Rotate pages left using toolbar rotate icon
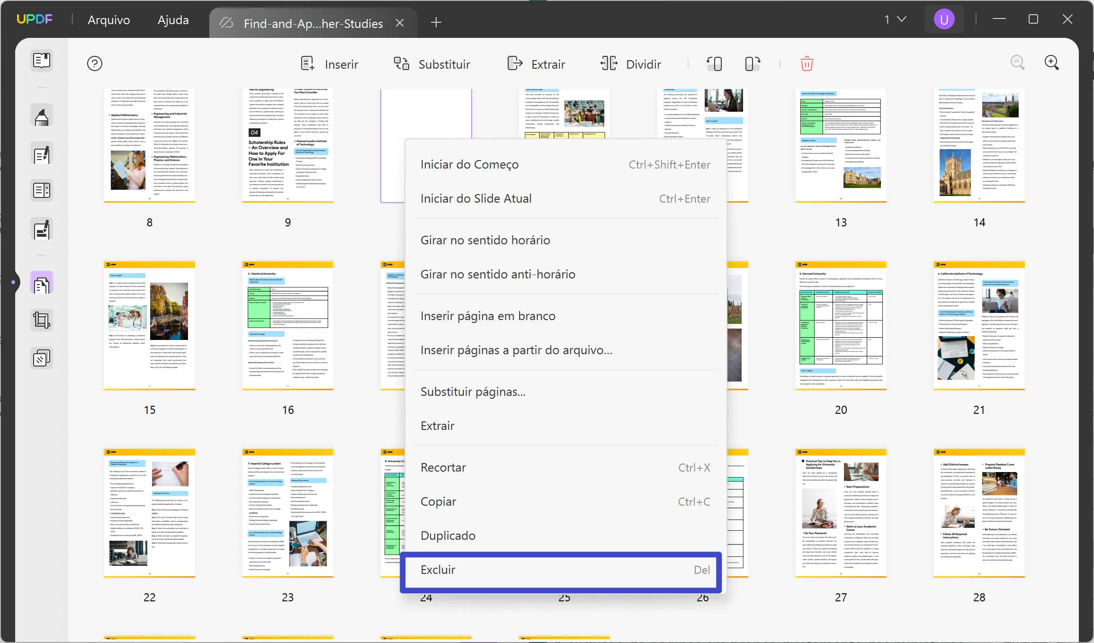The image size is (1094, 643). [x=714, y=63]
